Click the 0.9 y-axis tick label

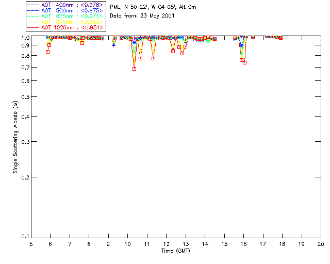coord(25,45)
